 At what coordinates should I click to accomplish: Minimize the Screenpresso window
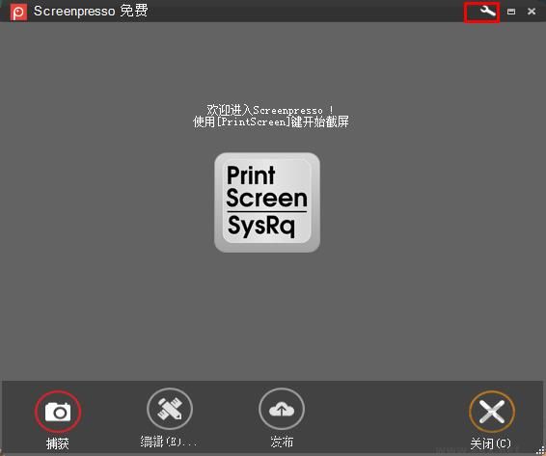pos(511,12)
